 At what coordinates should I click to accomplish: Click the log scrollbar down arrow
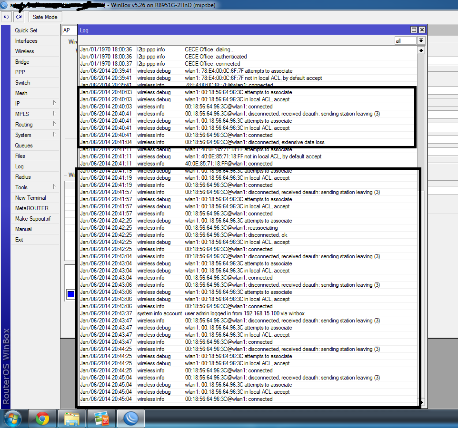421,402
